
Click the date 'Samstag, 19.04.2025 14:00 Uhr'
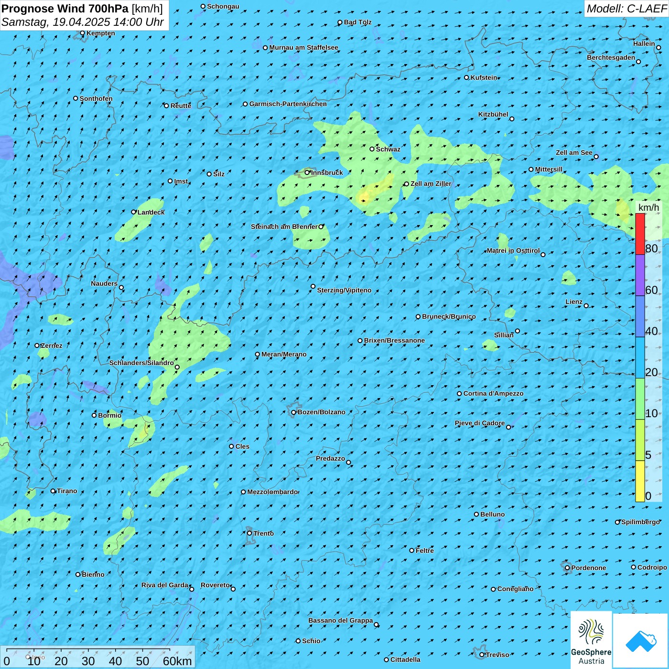click(x=83, y=22)
